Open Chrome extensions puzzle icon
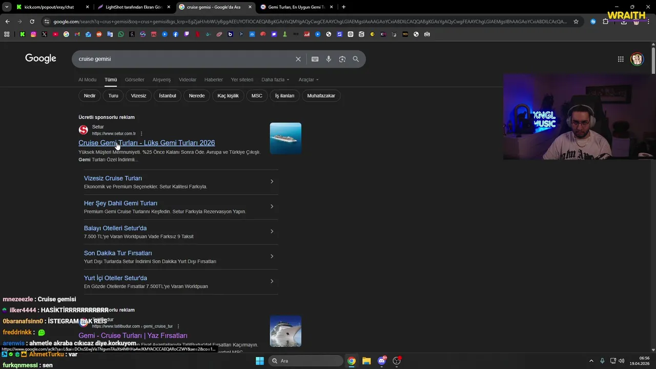656x369 pixels. tap(605, 22)
